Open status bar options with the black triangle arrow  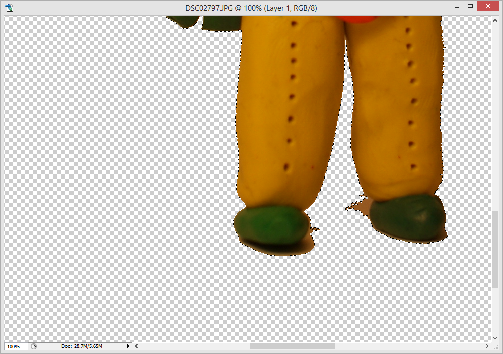coord(128,346)
